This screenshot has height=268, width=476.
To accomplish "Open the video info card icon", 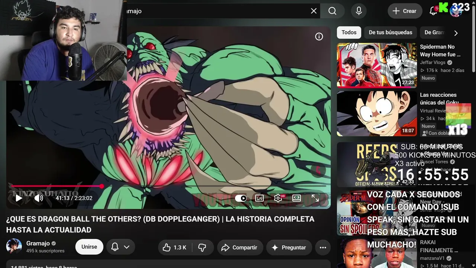I will [x=319, y=36].
